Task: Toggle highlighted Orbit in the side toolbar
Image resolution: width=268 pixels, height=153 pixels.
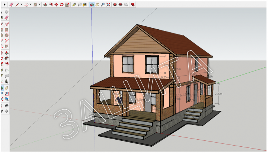Action: pos(2,88)
